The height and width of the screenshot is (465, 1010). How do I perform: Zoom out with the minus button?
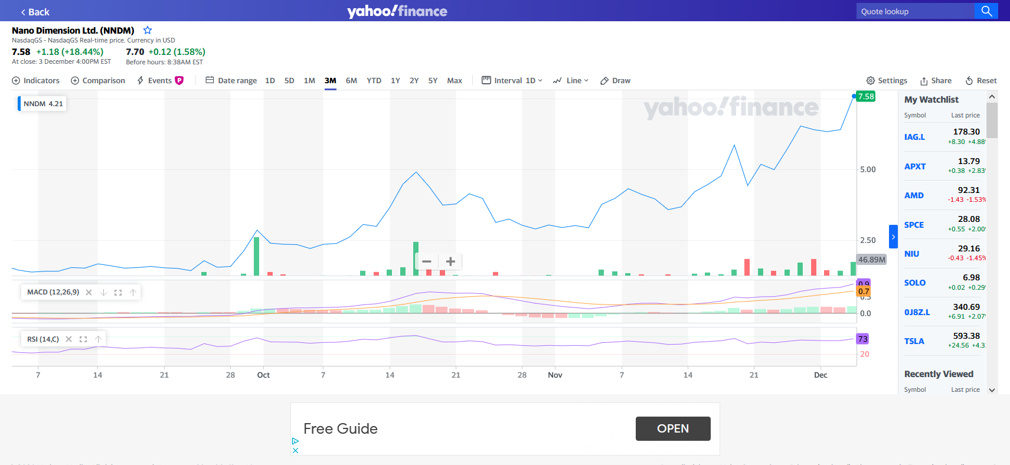[x=427, y=261]
